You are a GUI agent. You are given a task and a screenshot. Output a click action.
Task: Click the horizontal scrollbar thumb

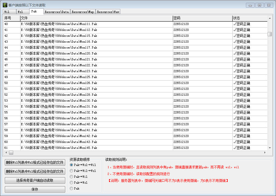tap(11, 152)
